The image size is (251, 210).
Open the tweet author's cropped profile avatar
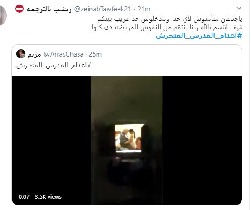click(x=3, y=15)
